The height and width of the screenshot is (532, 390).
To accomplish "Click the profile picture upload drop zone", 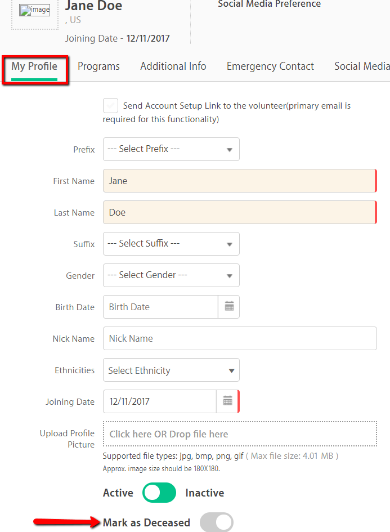I will 240,434.
